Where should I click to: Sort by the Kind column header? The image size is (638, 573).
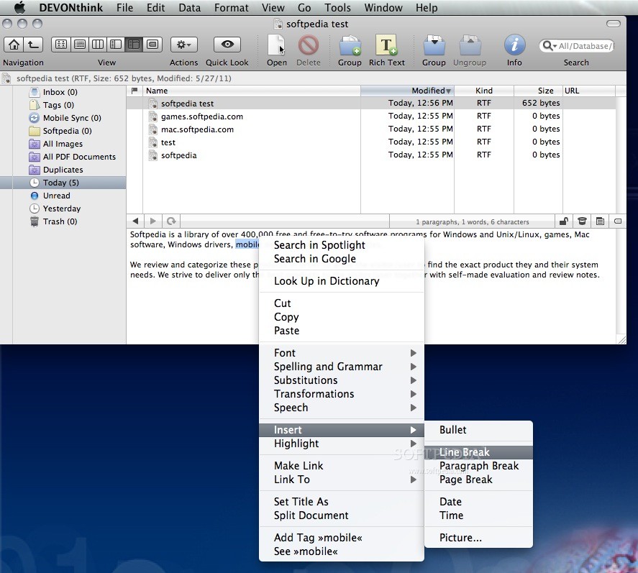click(484, 91)
